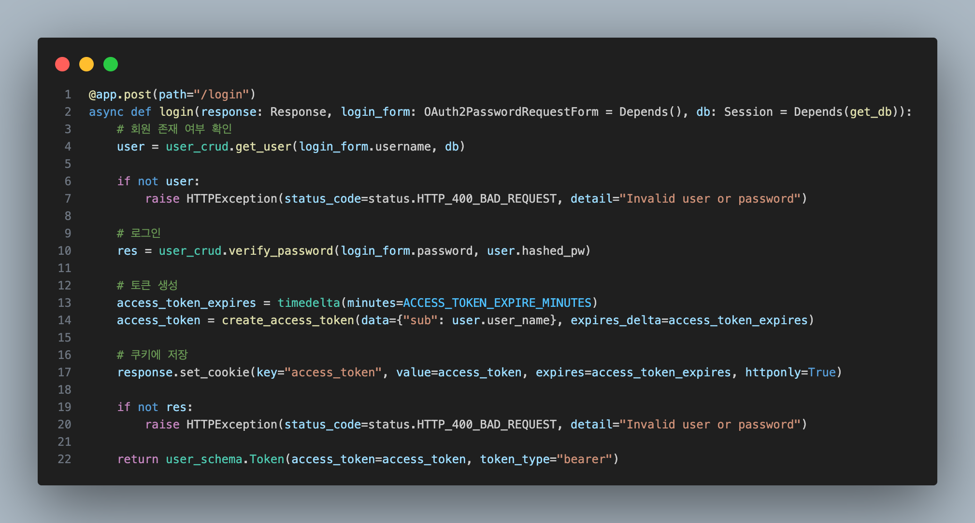Click the get_user function call

pyautogui.click(x=263, y=147)
